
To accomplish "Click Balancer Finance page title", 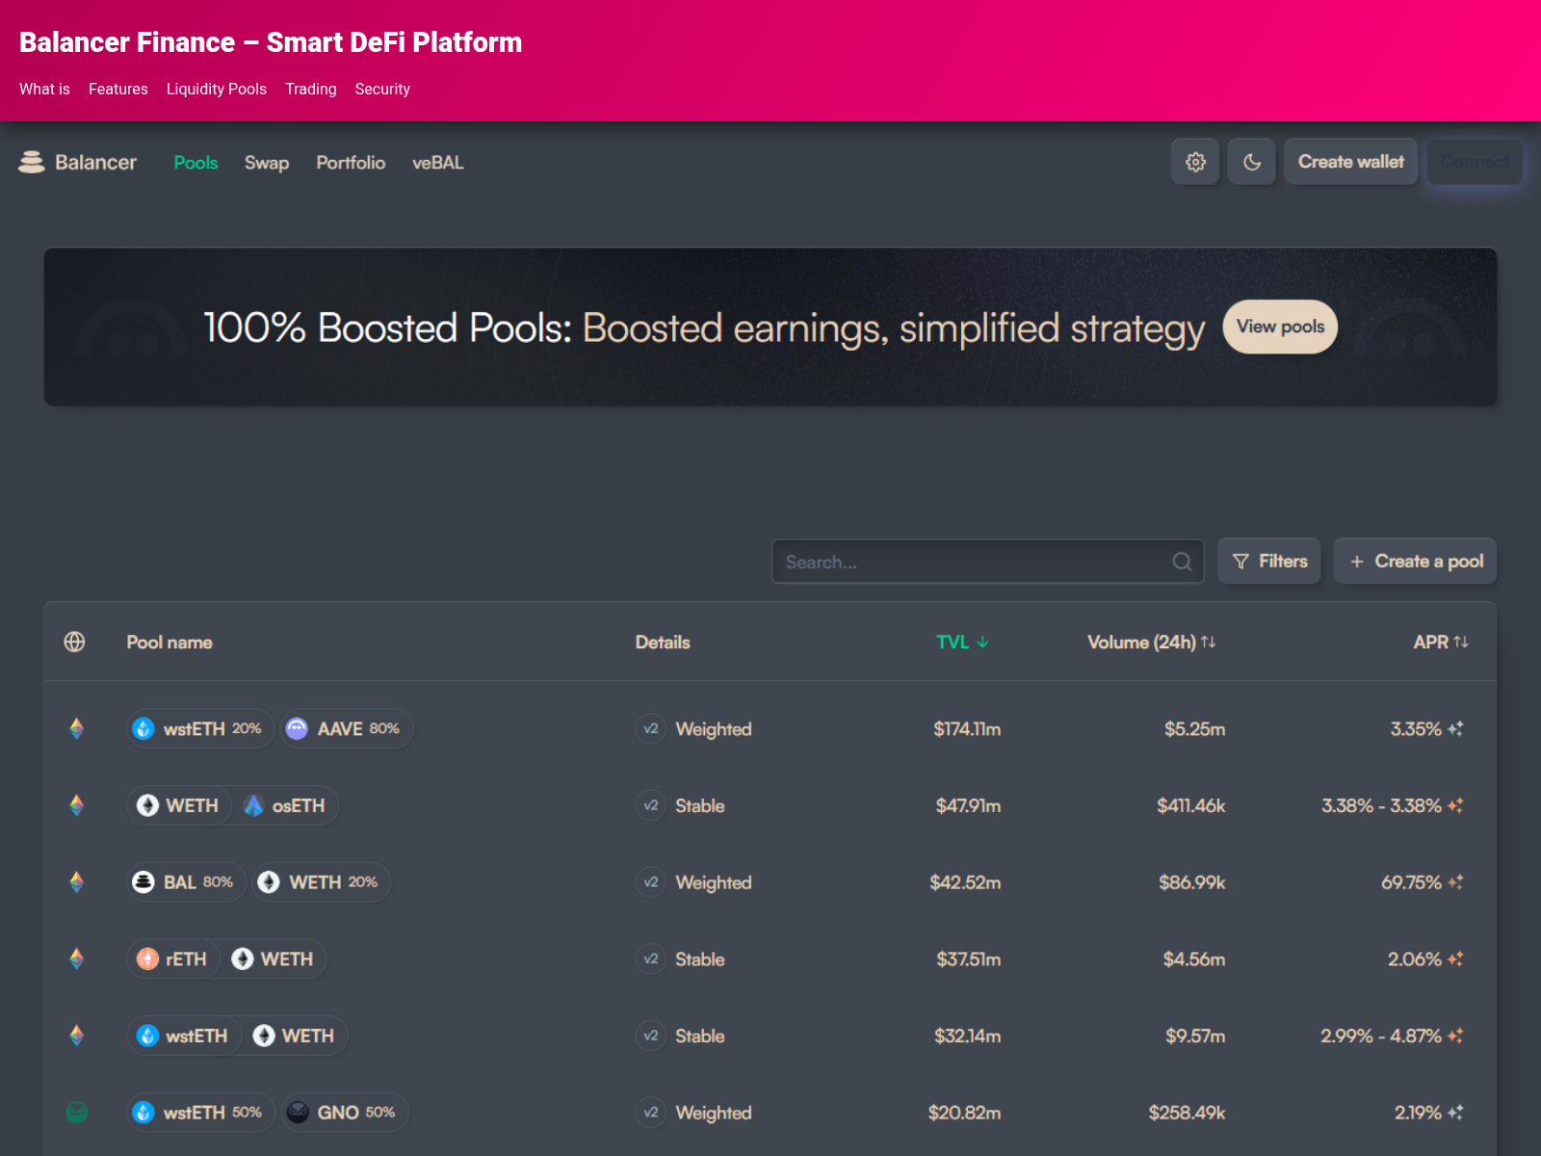I will pyautogui.click(x=271, y=42).
